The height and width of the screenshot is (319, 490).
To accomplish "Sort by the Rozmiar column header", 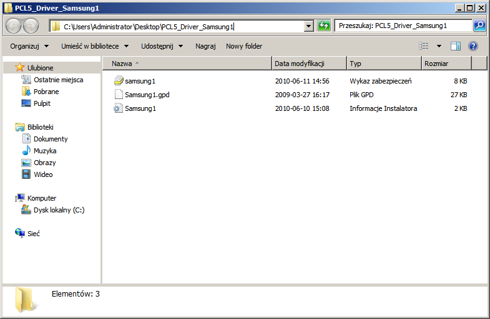I will tap(446, 64).
